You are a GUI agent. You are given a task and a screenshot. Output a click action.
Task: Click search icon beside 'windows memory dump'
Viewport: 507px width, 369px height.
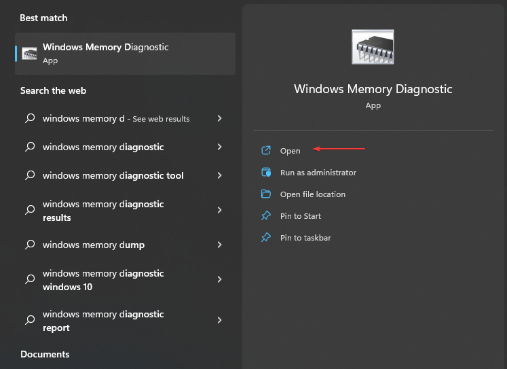coord(30,245)
